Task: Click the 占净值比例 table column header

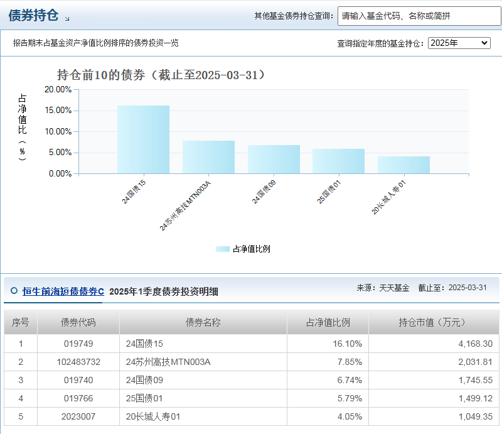Action: (328, 322)
